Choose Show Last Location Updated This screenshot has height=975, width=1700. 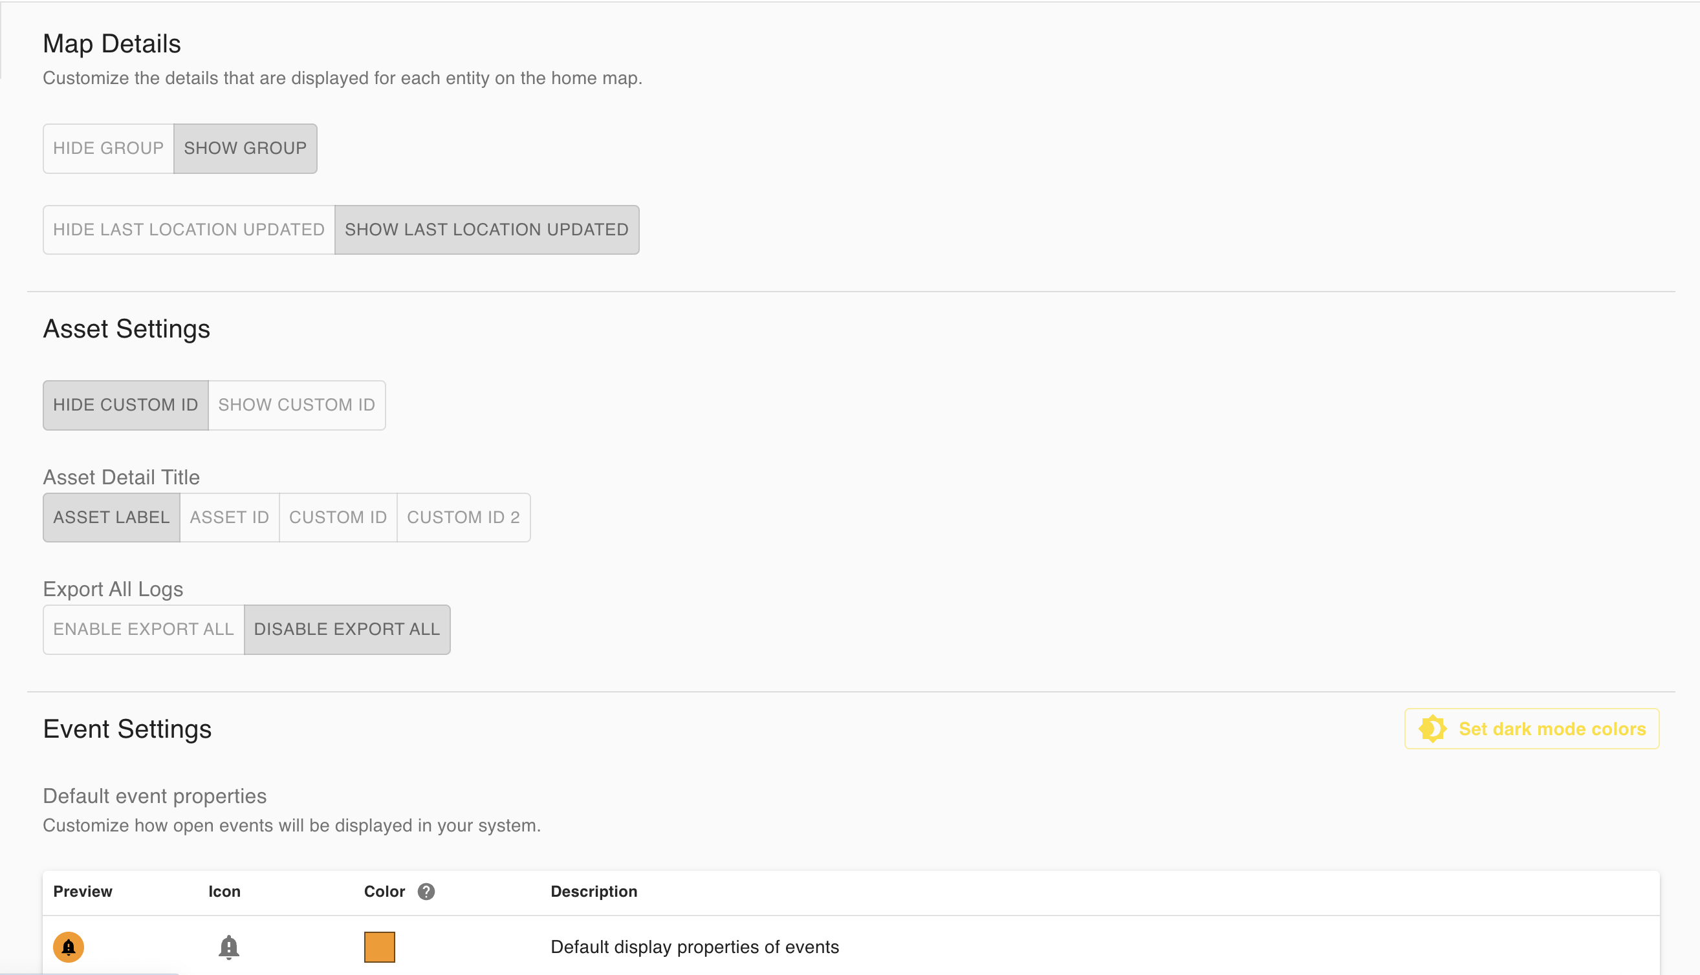[x=486, y=230]
